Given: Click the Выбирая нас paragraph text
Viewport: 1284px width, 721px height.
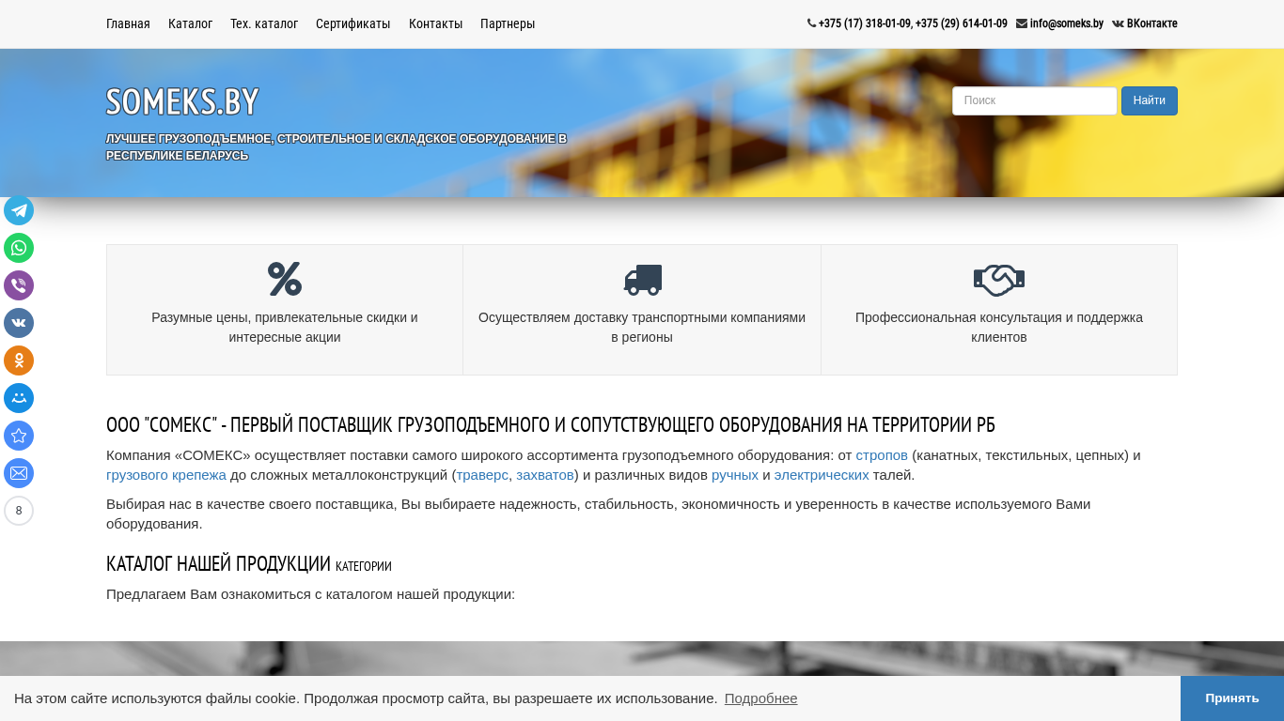Looking at the screenshot, I should pyautogui.click(x=599, y=514).
